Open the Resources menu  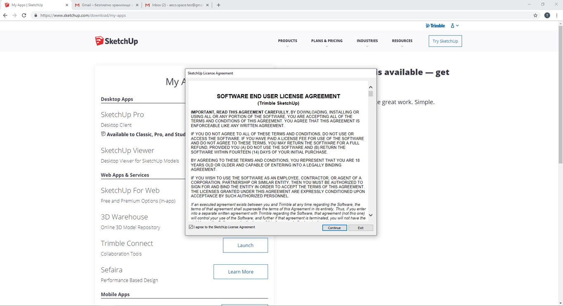[402, 41]
